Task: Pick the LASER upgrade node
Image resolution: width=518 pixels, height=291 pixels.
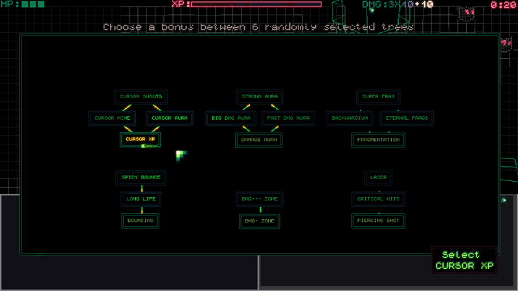Action: pyautogui.click(x=378, y=177)
